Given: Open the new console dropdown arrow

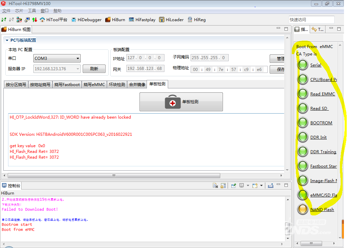Looking at the screenshot, I should coord(261,185).
